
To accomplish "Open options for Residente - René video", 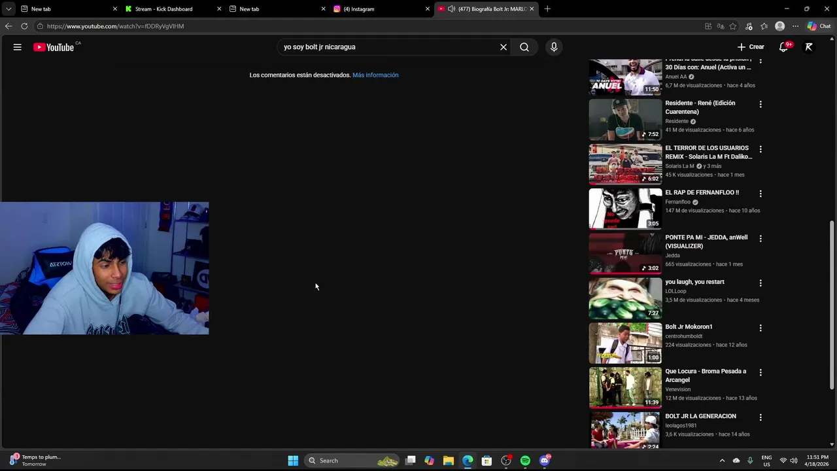I will [x=760, y=104].
